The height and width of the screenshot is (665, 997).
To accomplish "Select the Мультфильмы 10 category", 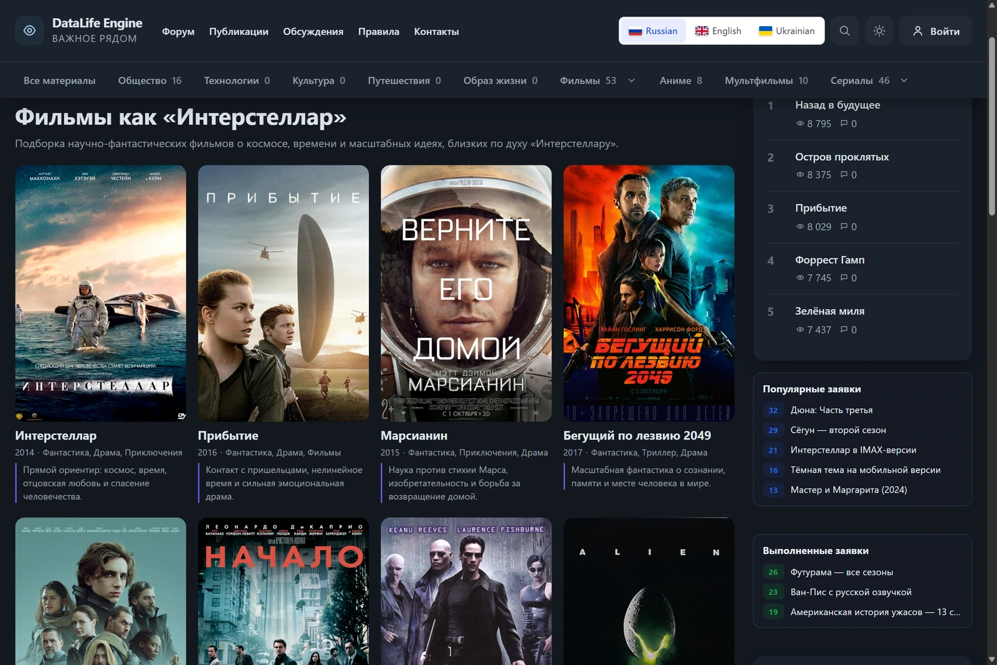I will [766, 80].
